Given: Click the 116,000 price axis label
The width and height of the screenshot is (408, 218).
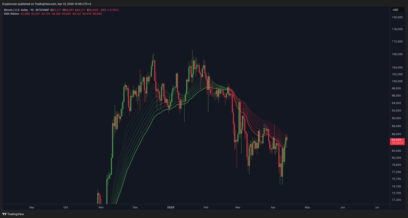Looking at the screenshot, I should point(397,30).
